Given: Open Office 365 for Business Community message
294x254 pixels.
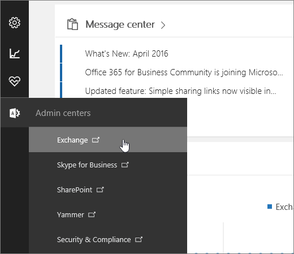Looking at the screenshot, I should (x=184, y=72).
